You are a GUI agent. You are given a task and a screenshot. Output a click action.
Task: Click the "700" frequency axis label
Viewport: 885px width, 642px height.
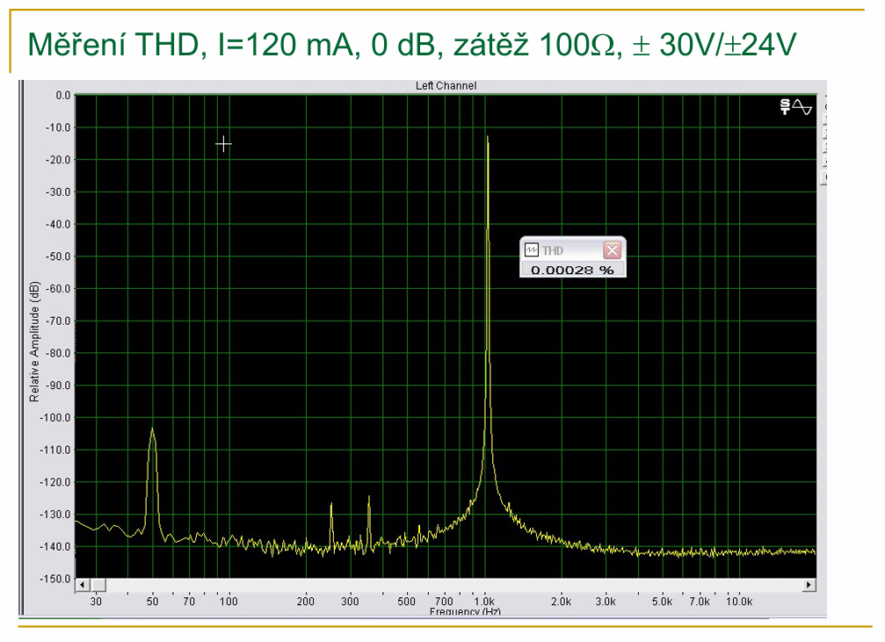pos(444,602)
